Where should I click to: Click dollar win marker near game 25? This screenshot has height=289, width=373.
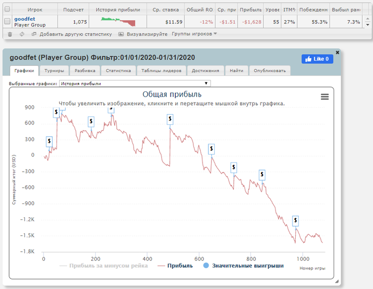point(49,141)
